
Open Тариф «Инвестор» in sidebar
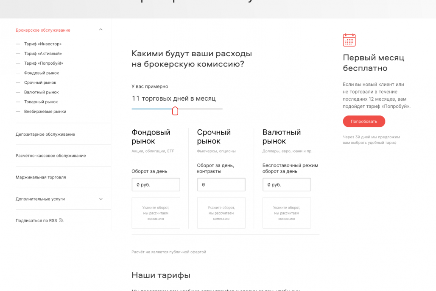42,44
